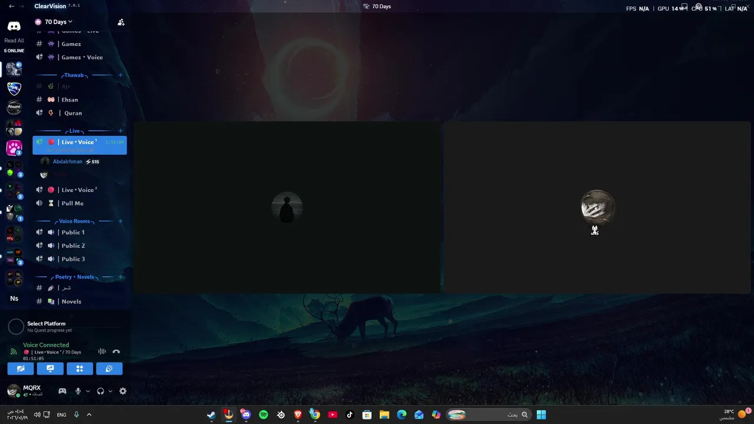Viewport: 754px width, 424px height.
Task: Open Spotify from the taskbar
Action: click(263, 415)
